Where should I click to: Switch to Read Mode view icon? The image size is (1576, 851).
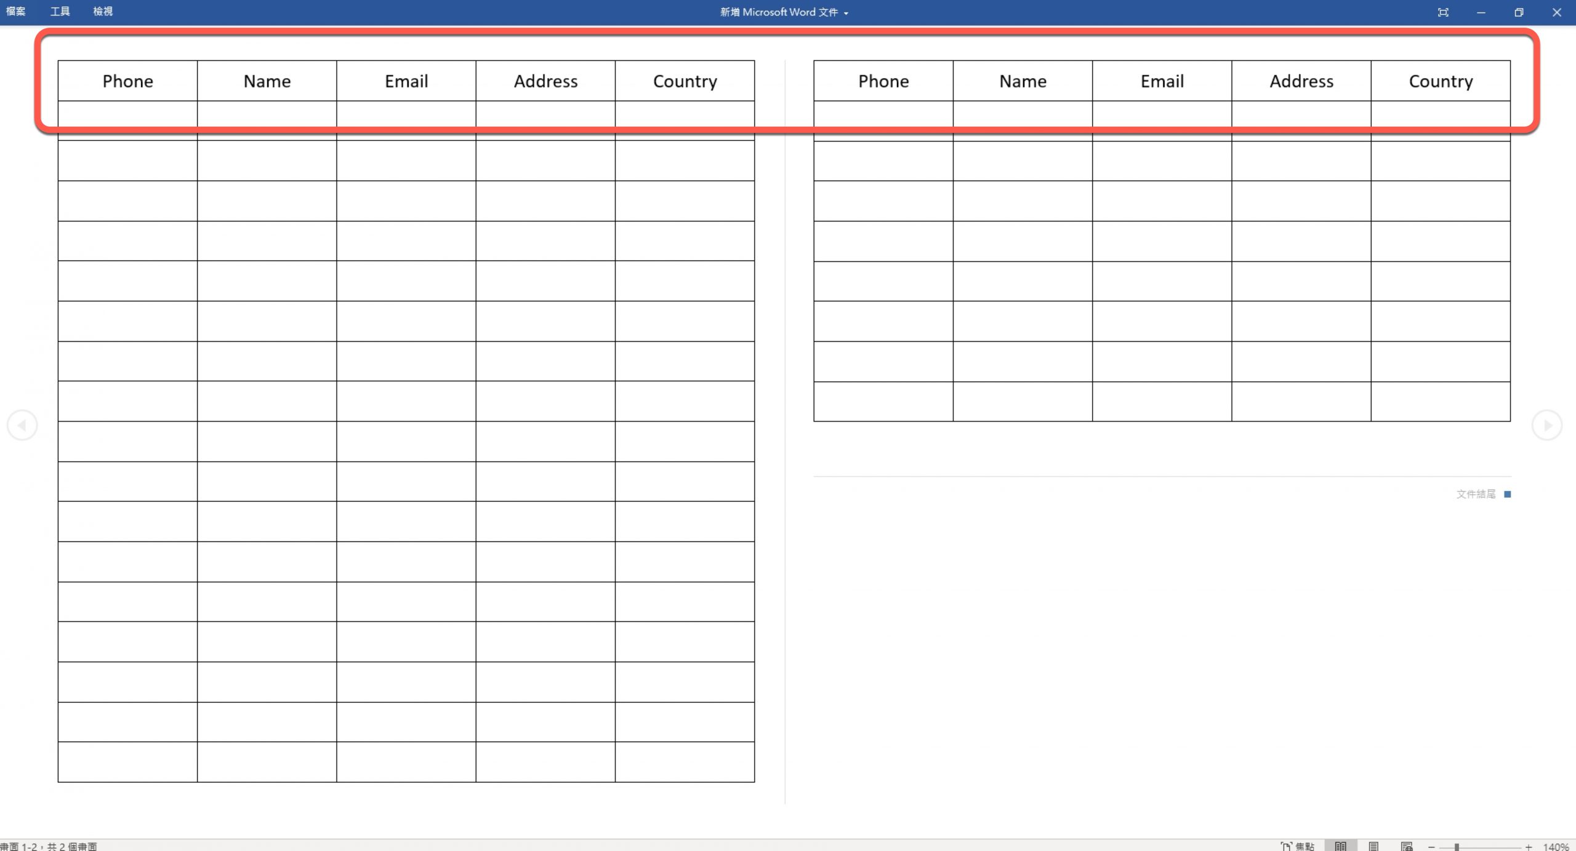coord(1340,846)
